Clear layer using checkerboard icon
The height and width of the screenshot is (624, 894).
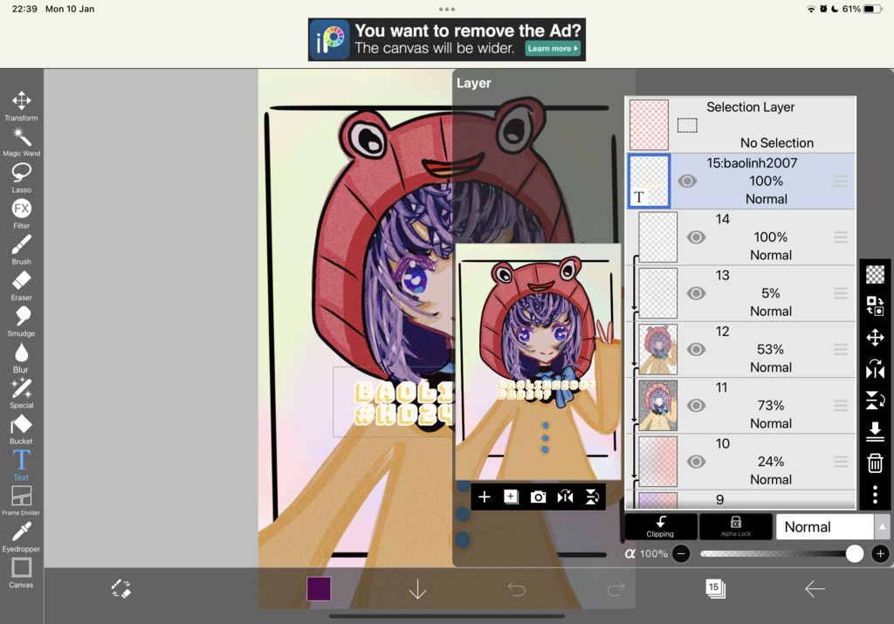coord(875,275)
